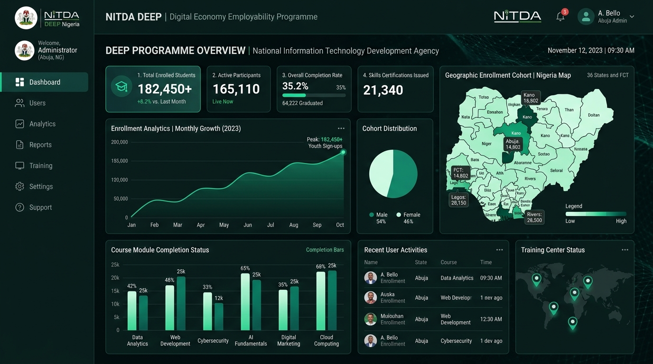The height and width of the screenshot is (364, 653).
Task: Click the southernmost training center map pin
Action: pos(573,323)
